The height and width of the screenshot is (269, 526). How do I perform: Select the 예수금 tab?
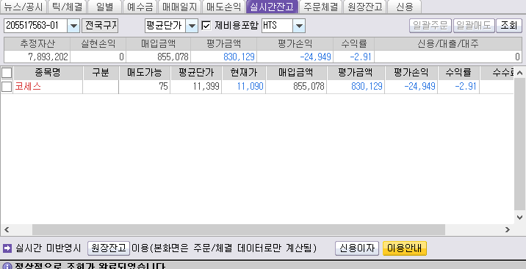click(140, 7)
